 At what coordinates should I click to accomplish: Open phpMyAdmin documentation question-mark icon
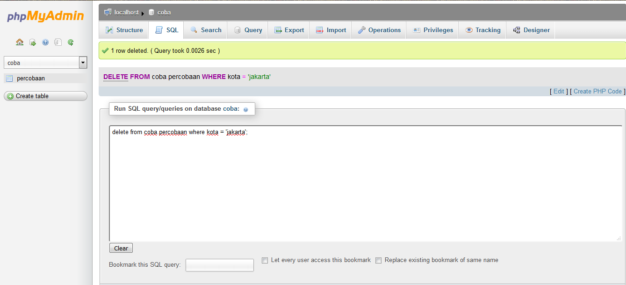tap(45, 42)
